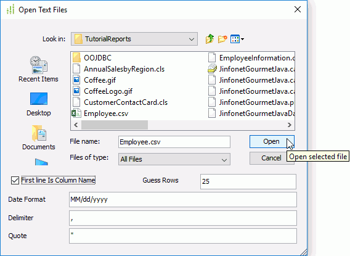The width and height of the screenshot is (350, 256).
Task: Expand Files of type dropdown
Action: pos(224,160)
